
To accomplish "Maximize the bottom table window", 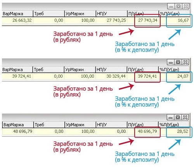I will (x=178, y=117).
